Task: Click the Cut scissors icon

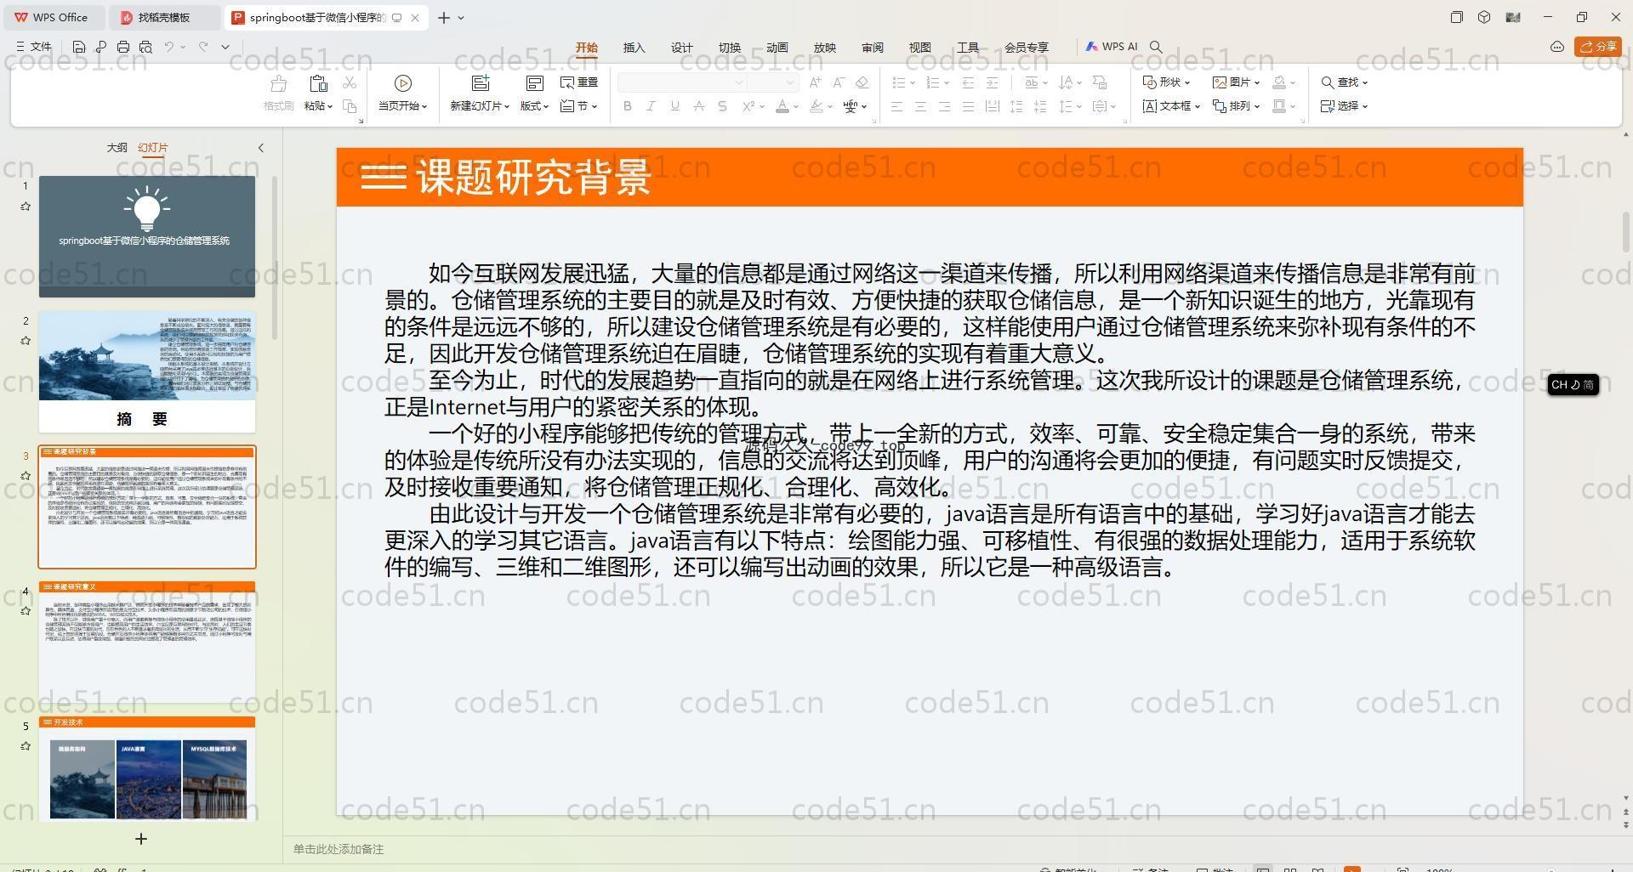Action: click(x=350, y=82)
